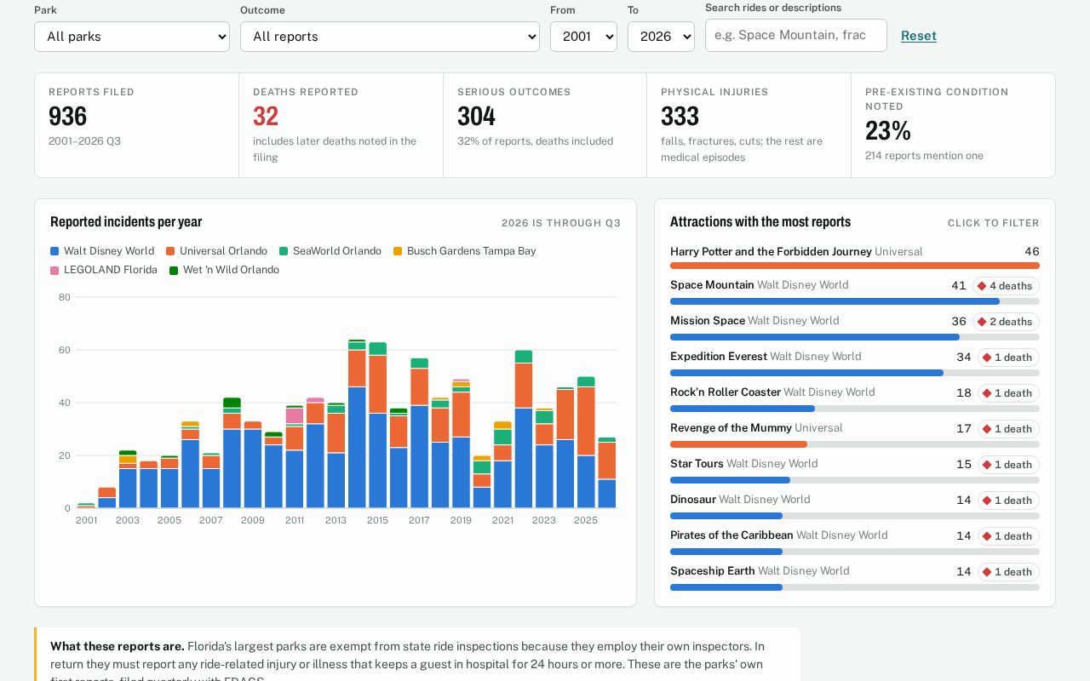Click the Busch Gardens Tampa Bay legend swatch
Screen dimensions: 1090x681
(398, 251)
